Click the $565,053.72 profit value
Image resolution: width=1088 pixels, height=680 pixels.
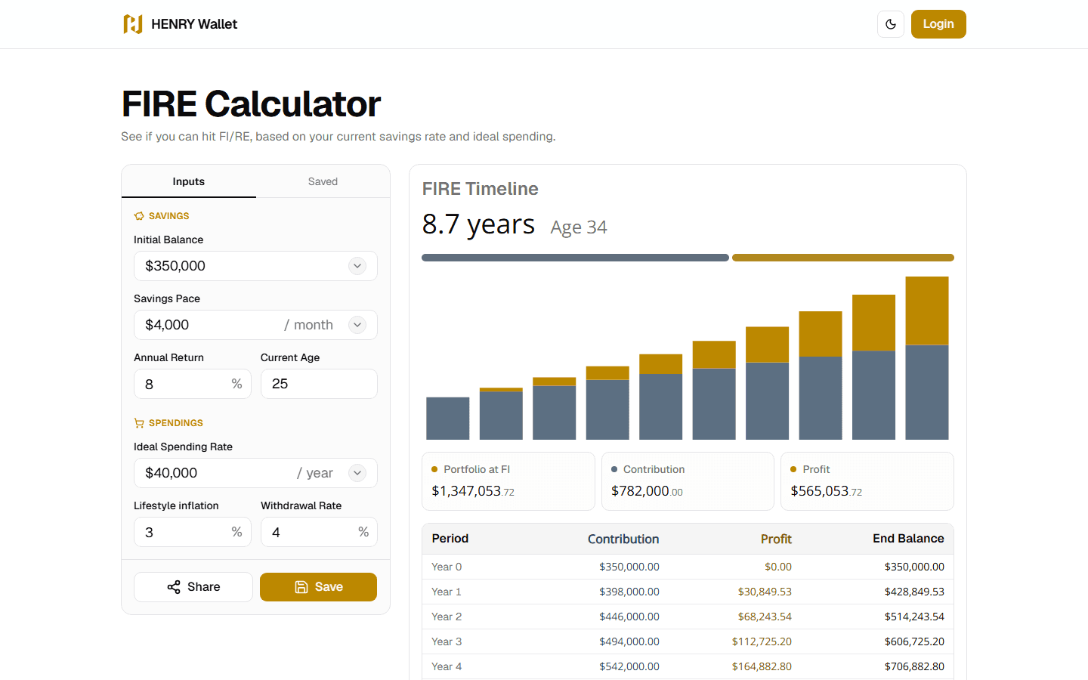pyautogui.click(x=827, y=491)
